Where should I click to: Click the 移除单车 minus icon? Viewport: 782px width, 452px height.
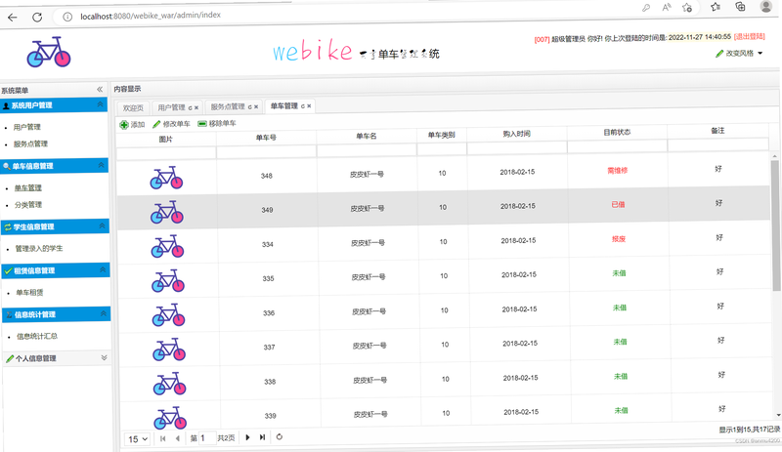click(x=202, y=124)
